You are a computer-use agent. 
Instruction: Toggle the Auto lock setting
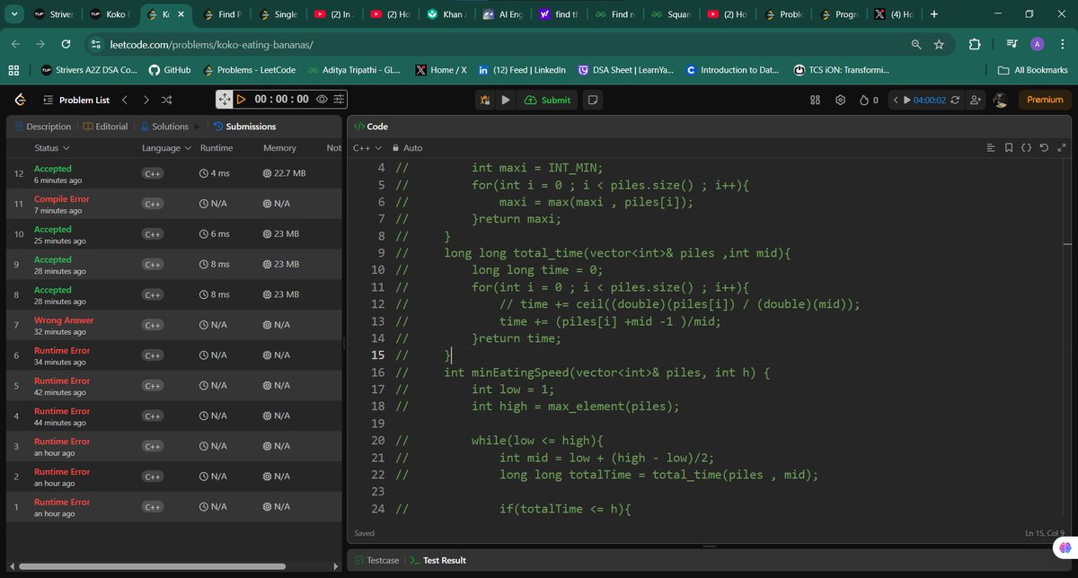coord(407,148)
